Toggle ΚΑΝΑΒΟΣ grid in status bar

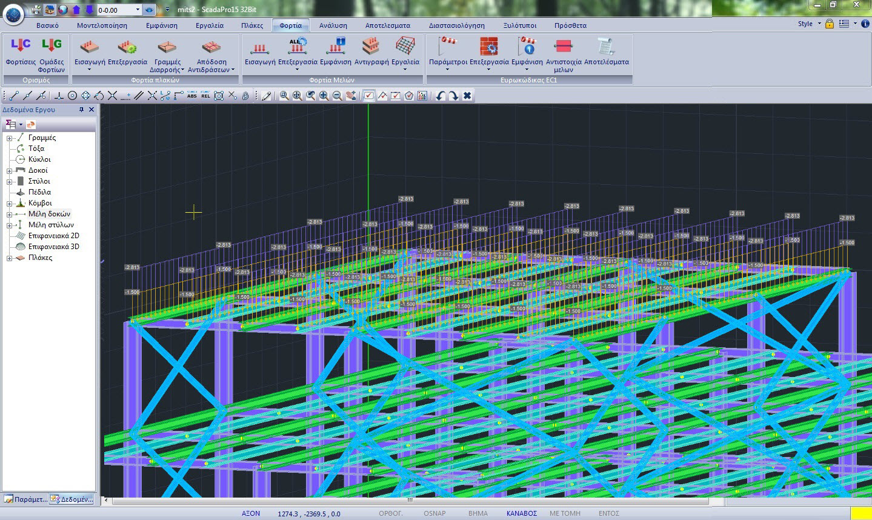pyautogui.click(x=522, y=513)
